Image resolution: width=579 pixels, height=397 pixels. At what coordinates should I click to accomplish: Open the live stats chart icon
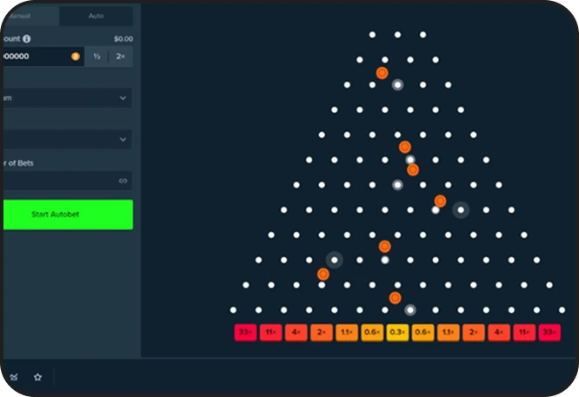click(14, 377)
